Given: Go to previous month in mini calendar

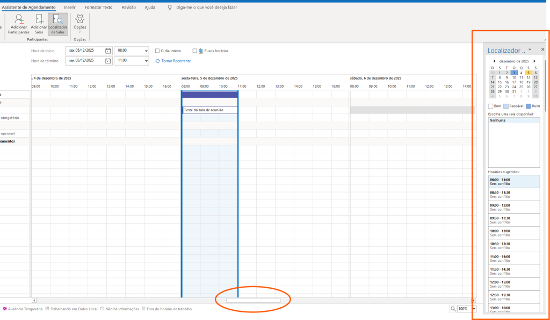Looking at the screenshot, I should tap(494, 61).
